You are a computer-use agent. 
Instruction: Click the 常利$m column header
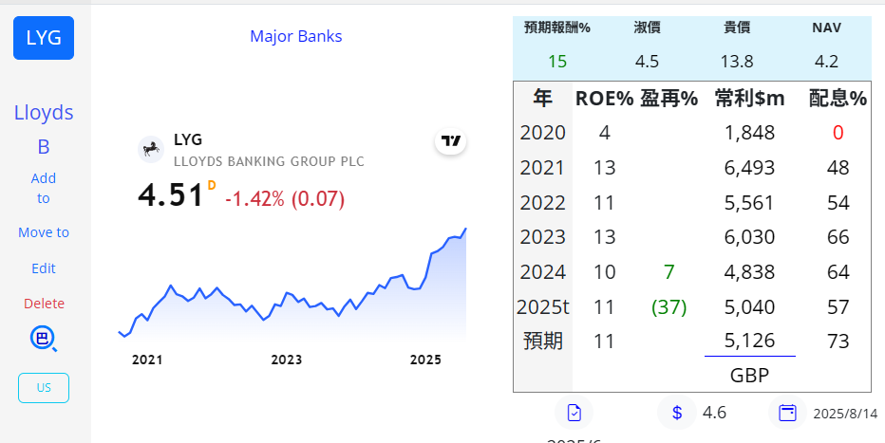pos(749,99)
